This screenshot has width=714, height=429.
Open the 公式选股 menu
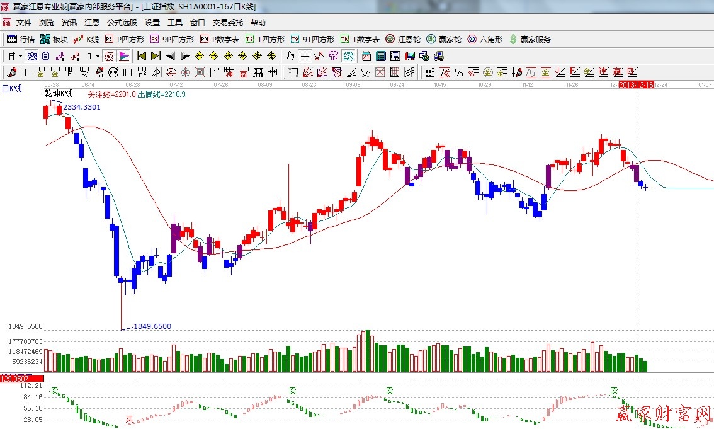[x=122, y=23]
